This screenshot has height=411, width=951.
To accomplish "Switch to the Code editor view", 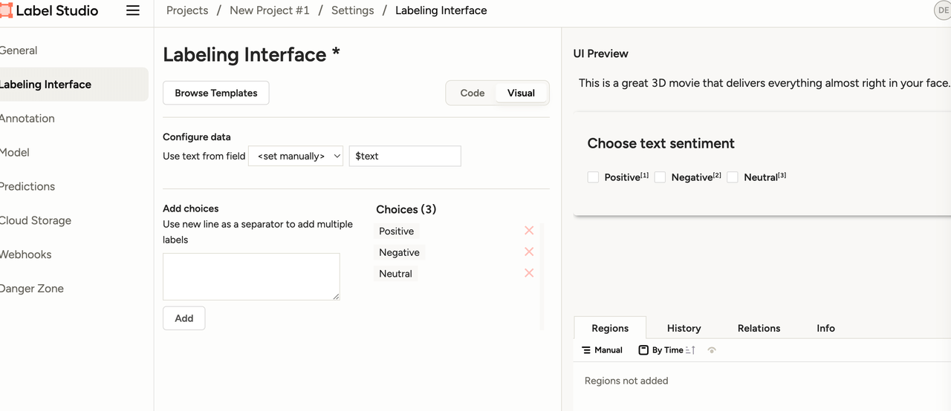I will click(x=473, y=93).
